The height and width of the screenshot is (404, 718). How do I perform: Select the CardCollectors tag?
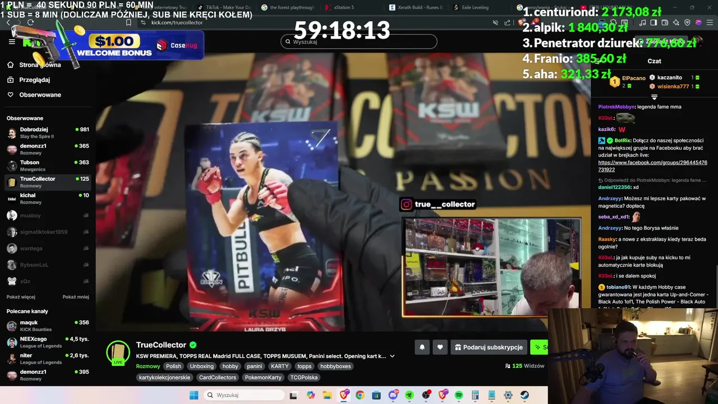coord(218,378)
